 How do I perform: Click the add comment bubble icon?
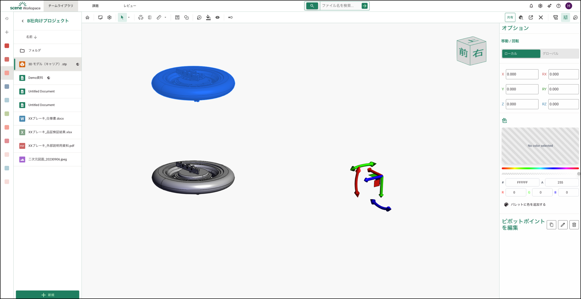tap(199, 17)
